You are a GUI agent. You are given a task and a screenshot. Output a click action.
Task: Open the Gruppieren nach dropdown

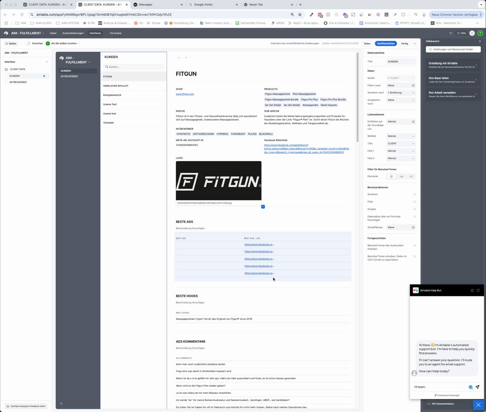coord(401,100)
